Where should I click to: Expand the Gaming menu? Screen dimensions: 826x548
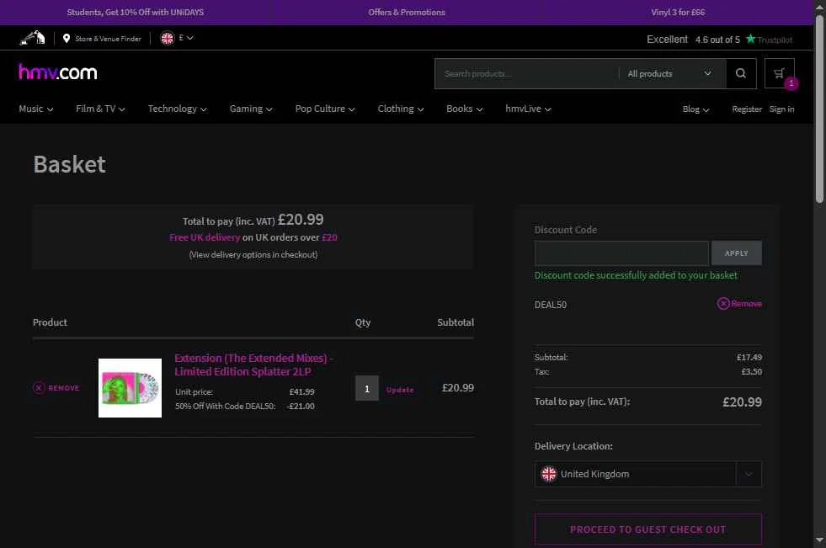[x=251, y=109]
